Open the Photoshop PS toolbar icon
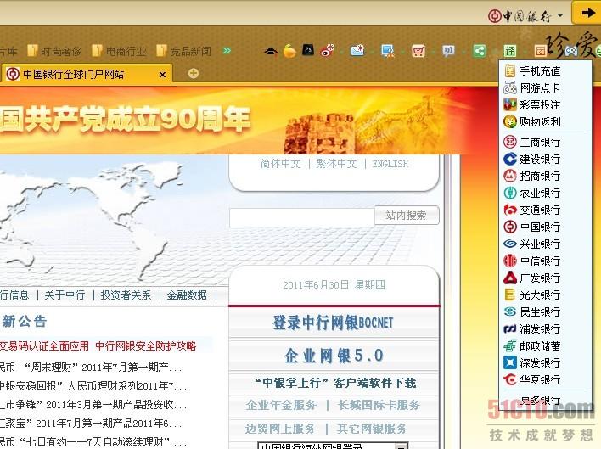 tap(308, 50)
